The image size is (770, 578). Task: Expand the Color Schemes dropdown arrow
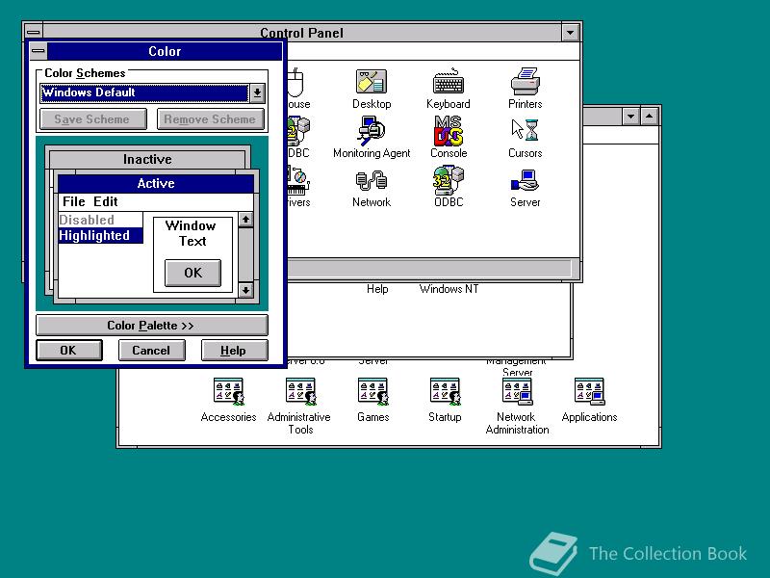[x=257, y=92]
